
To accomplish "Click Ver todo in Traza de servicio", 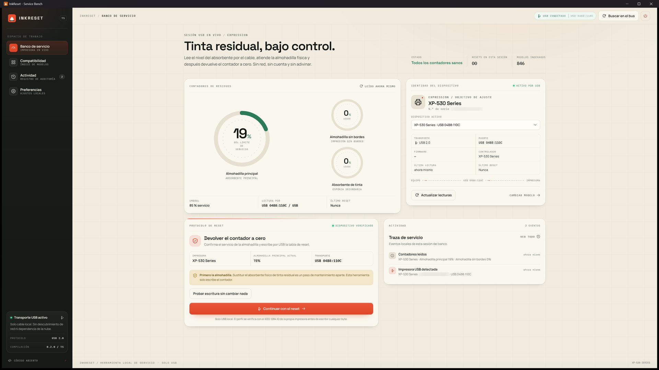I will click(x=530, y=237).
